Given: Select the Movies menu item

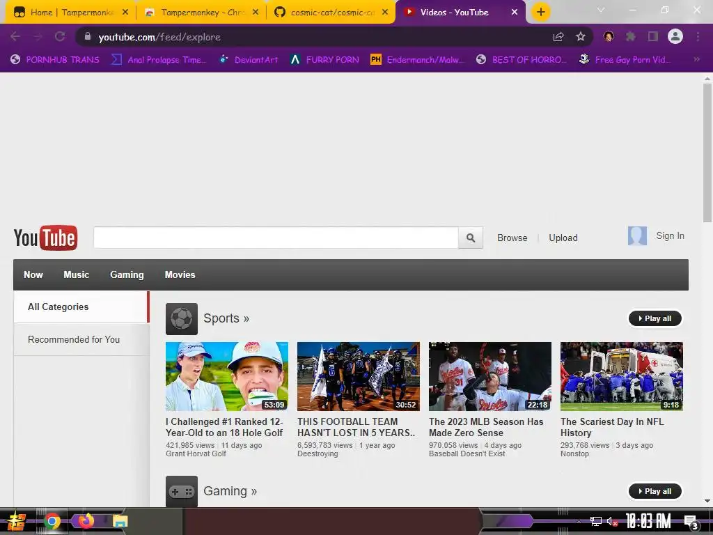Looking at the screenshot, I should 180,274.
